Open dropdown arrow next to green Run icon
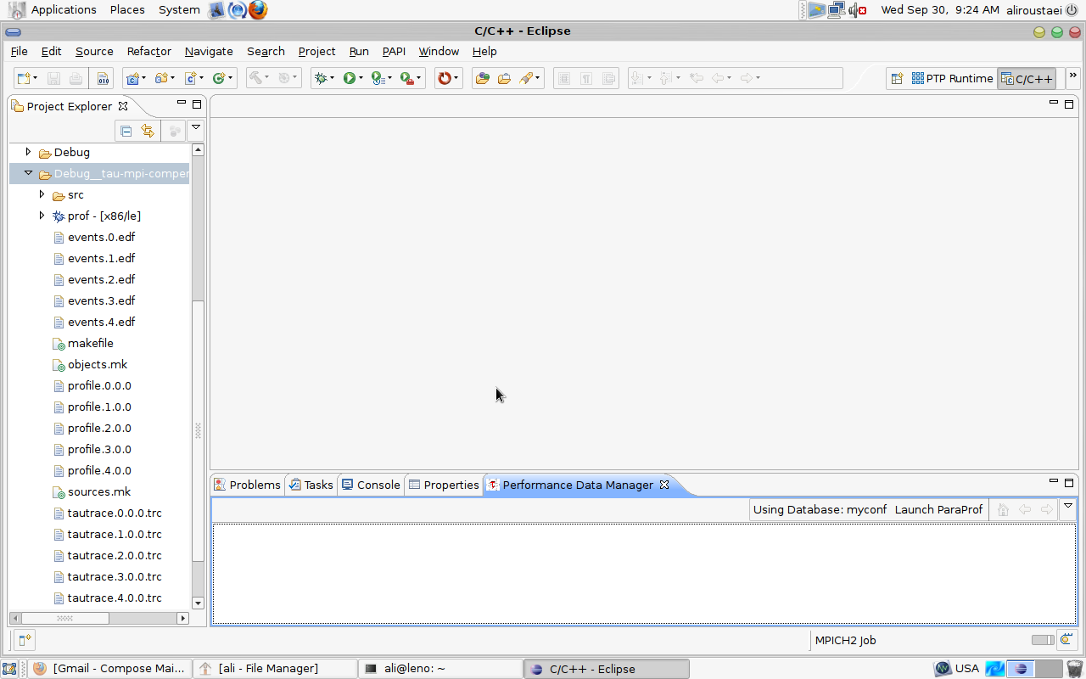This screenshot has width=1086, height=679. pyautogui.click(x=361, y=78)
